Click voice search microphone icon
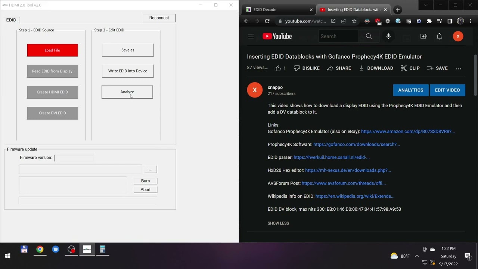 point(388,36)
